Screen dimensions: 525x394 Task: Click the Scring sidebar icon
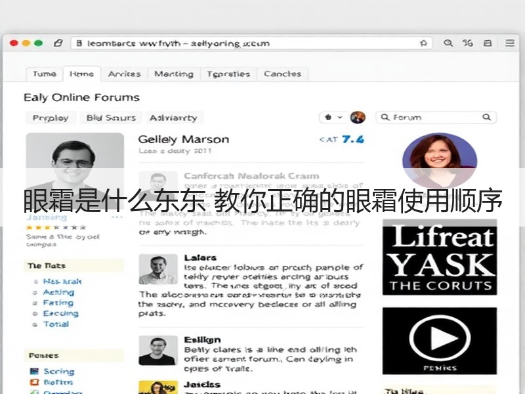[34, 371]
